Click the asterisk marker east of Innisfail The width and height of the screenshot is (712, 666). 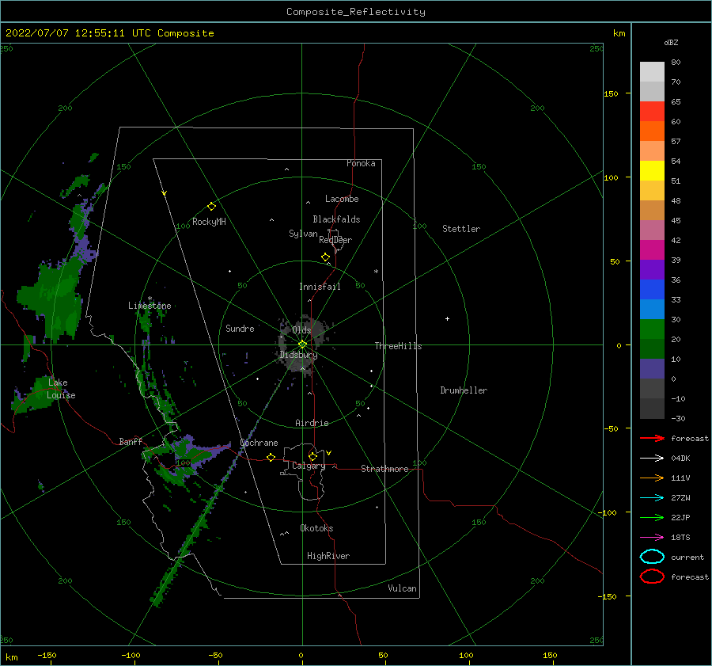(376, 272)
